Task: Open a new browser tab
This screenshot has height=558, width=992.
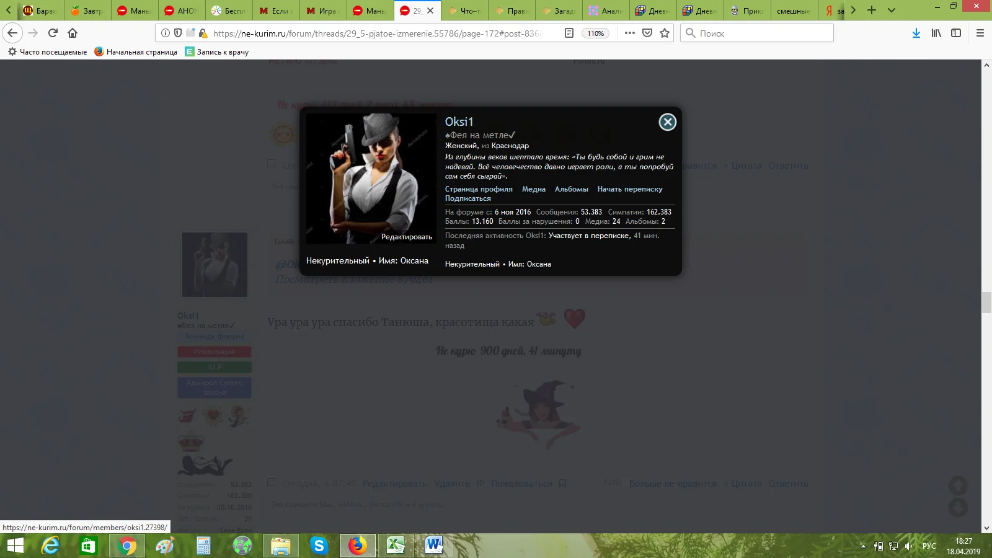Action: coord(872,10)
